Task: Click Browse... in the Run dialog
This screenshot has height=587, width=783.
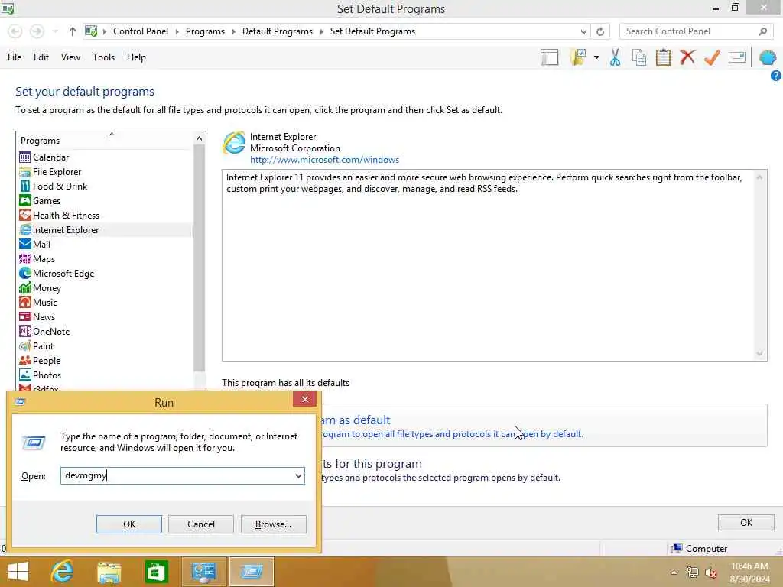Action: click(273, 524)
